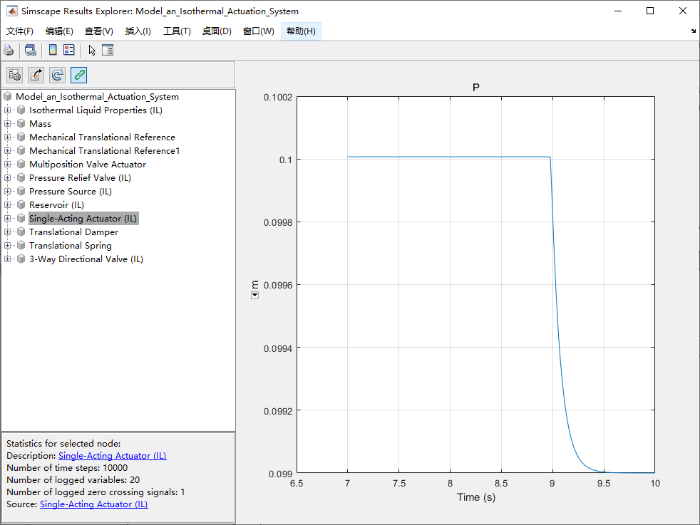Viewport: 700px width, 525px height.
Task: Open the 查看(V) menu
Action: [98, 31]
